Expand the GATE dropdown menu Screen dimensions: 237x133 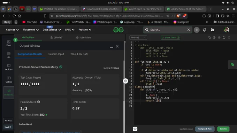tap(69, 30)
